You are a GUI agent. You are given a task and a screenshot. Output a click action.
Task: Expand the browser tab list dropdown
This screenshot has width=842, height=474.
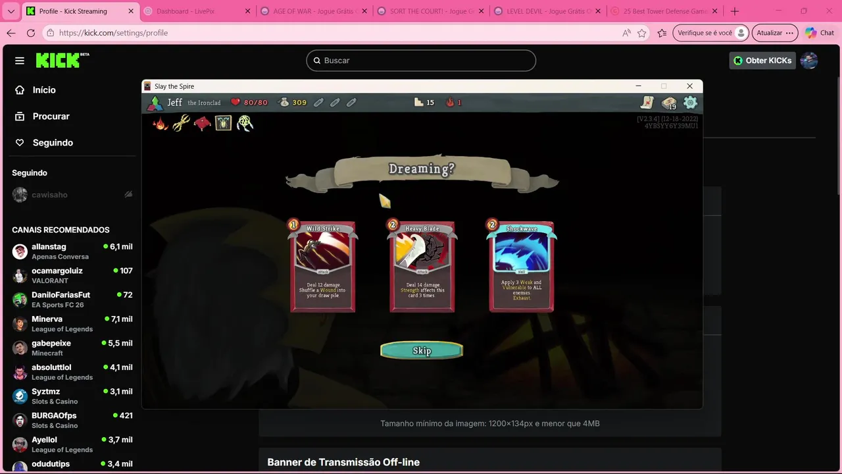click(x=11, y=11)
